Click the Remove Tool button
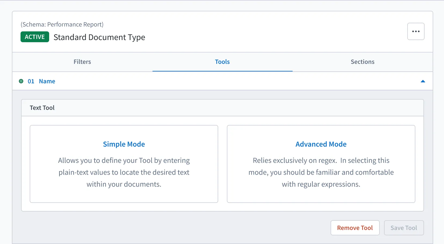444x244 pixels. point(355,228)
